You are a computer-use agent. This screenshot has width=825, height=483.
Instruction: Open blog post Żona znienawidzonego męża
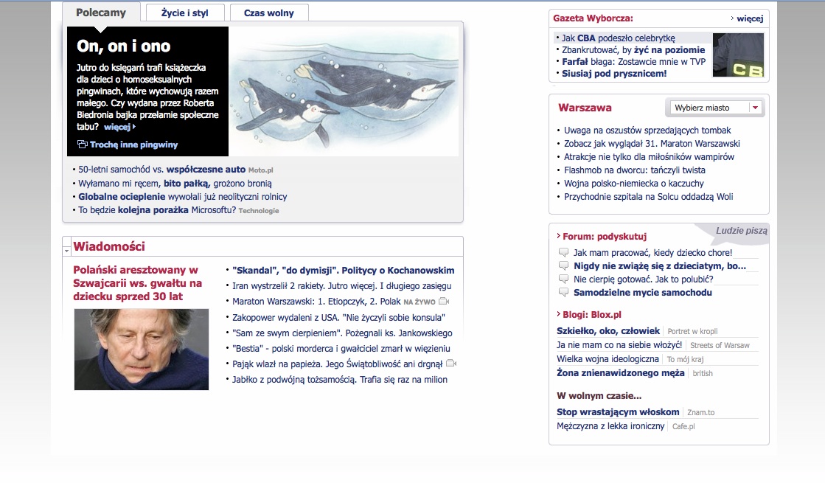(621, 373)
